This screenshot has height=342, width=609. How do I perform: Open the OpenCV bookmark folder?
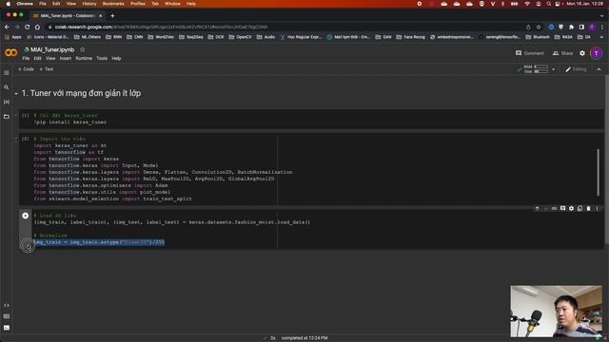pos(240,37)
